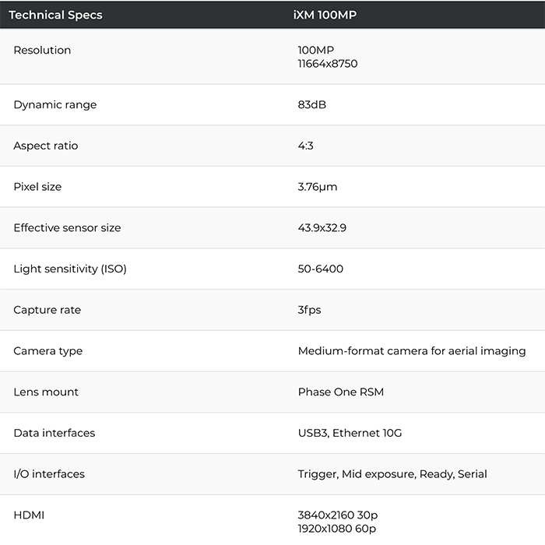The image size is (545, 545).
Task: Click the Aspect ratio label
Action: tap(45, 146)
